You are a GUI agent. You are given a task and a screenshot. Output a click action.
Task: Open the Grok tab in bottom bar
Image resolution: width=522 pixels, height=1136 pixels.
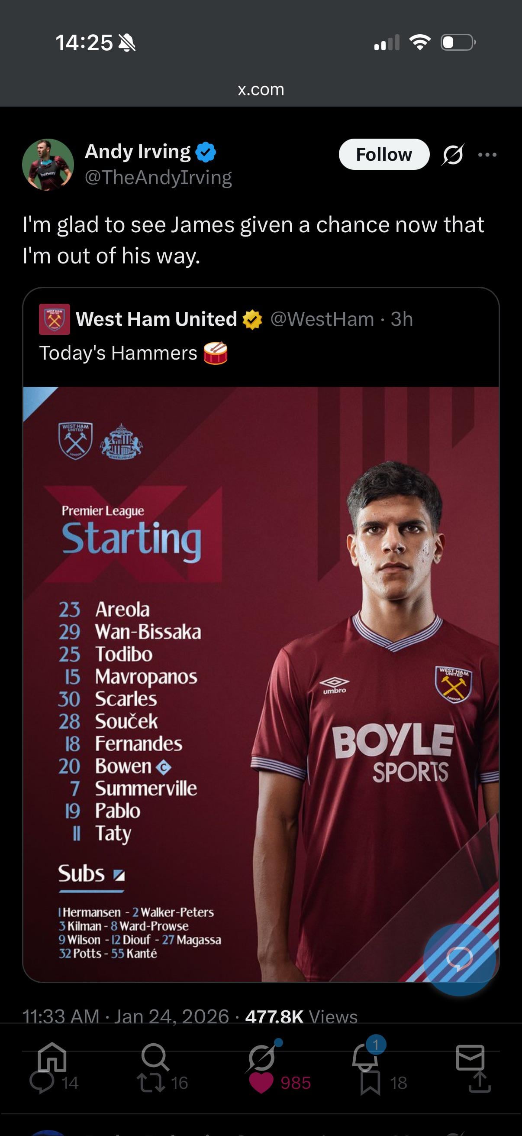(x=262, y=1057)
